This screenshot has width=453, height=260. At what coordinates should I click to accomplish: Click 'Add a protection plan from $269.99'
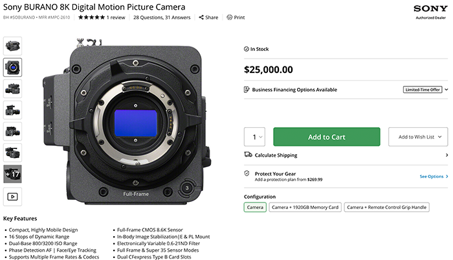(x=289, y=179)
